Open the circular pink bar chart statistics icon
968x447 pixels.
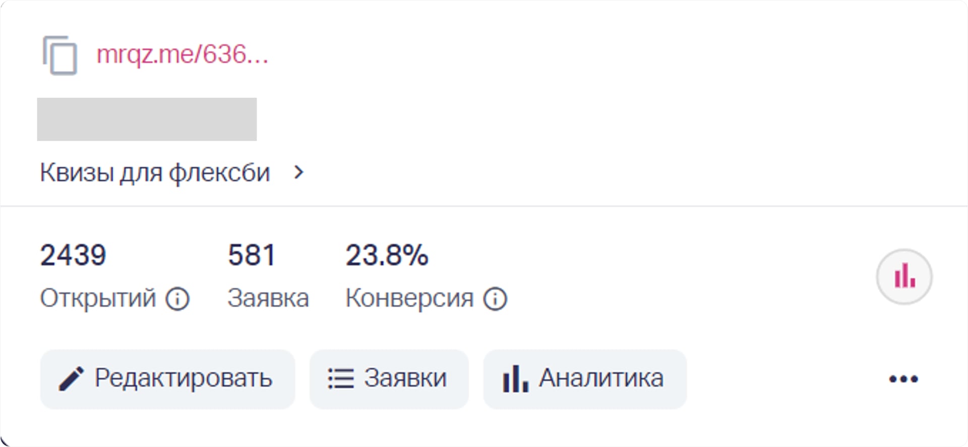[904, 276]
